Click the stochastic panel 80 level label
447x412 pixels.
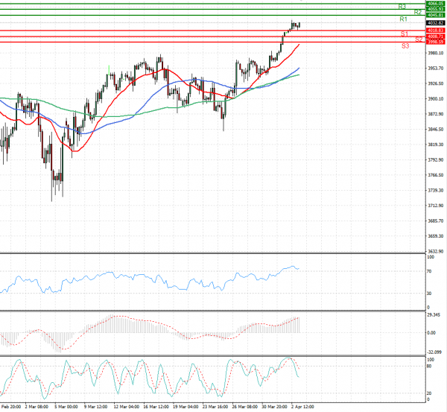[429, 366]
